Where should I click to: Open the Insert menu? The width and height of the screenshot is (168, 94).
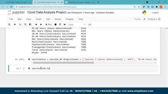(x=39, y=19)
